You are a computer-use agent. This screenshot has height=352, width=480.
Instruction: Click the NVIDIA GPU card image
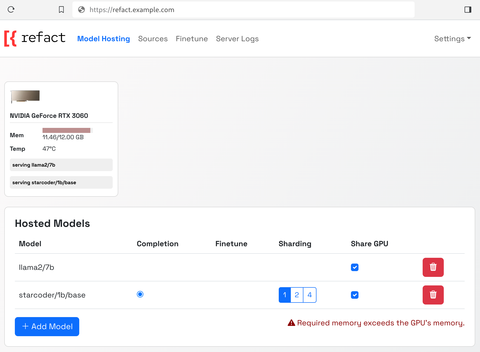[25, 96]
